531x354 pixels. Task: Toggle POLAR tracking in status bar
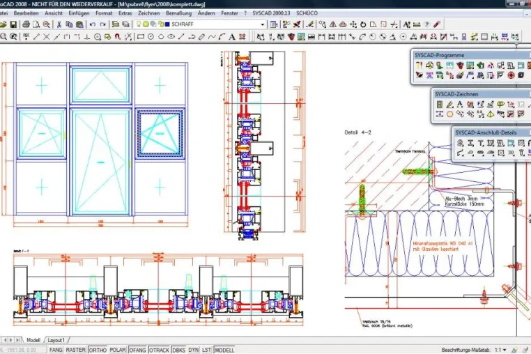[118, 350]
